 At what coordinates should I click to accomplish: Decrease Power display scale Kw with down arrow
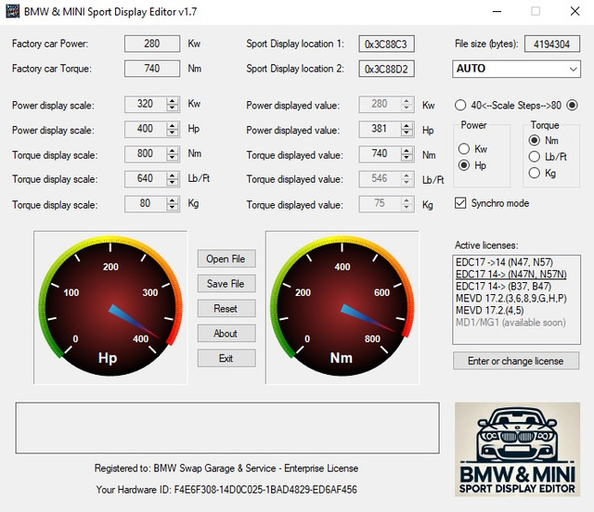[x=173, y=108]
